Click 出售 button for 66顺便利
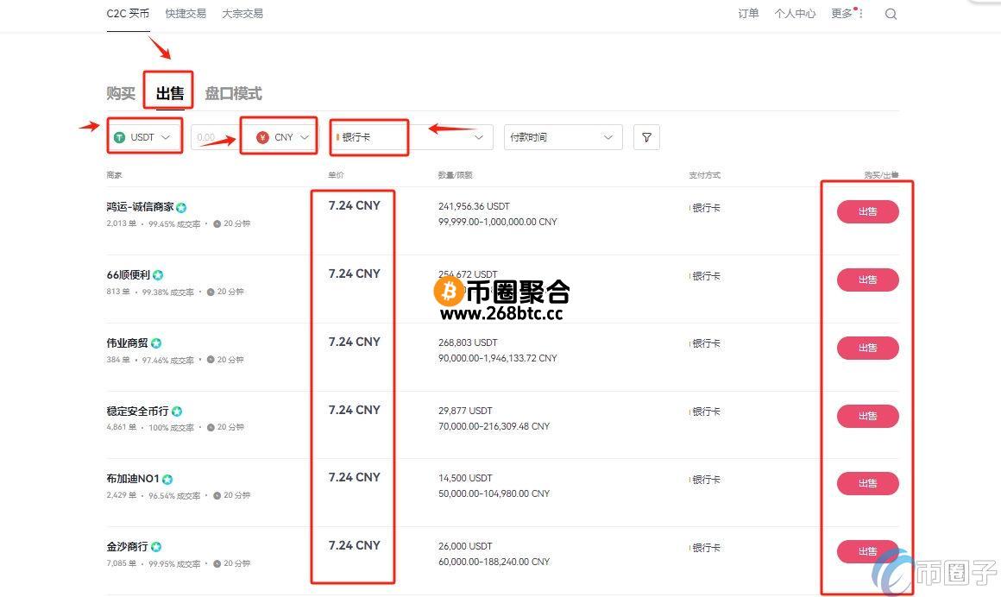The height and width of the screenshot is (597, 1001). click(867, 280)
